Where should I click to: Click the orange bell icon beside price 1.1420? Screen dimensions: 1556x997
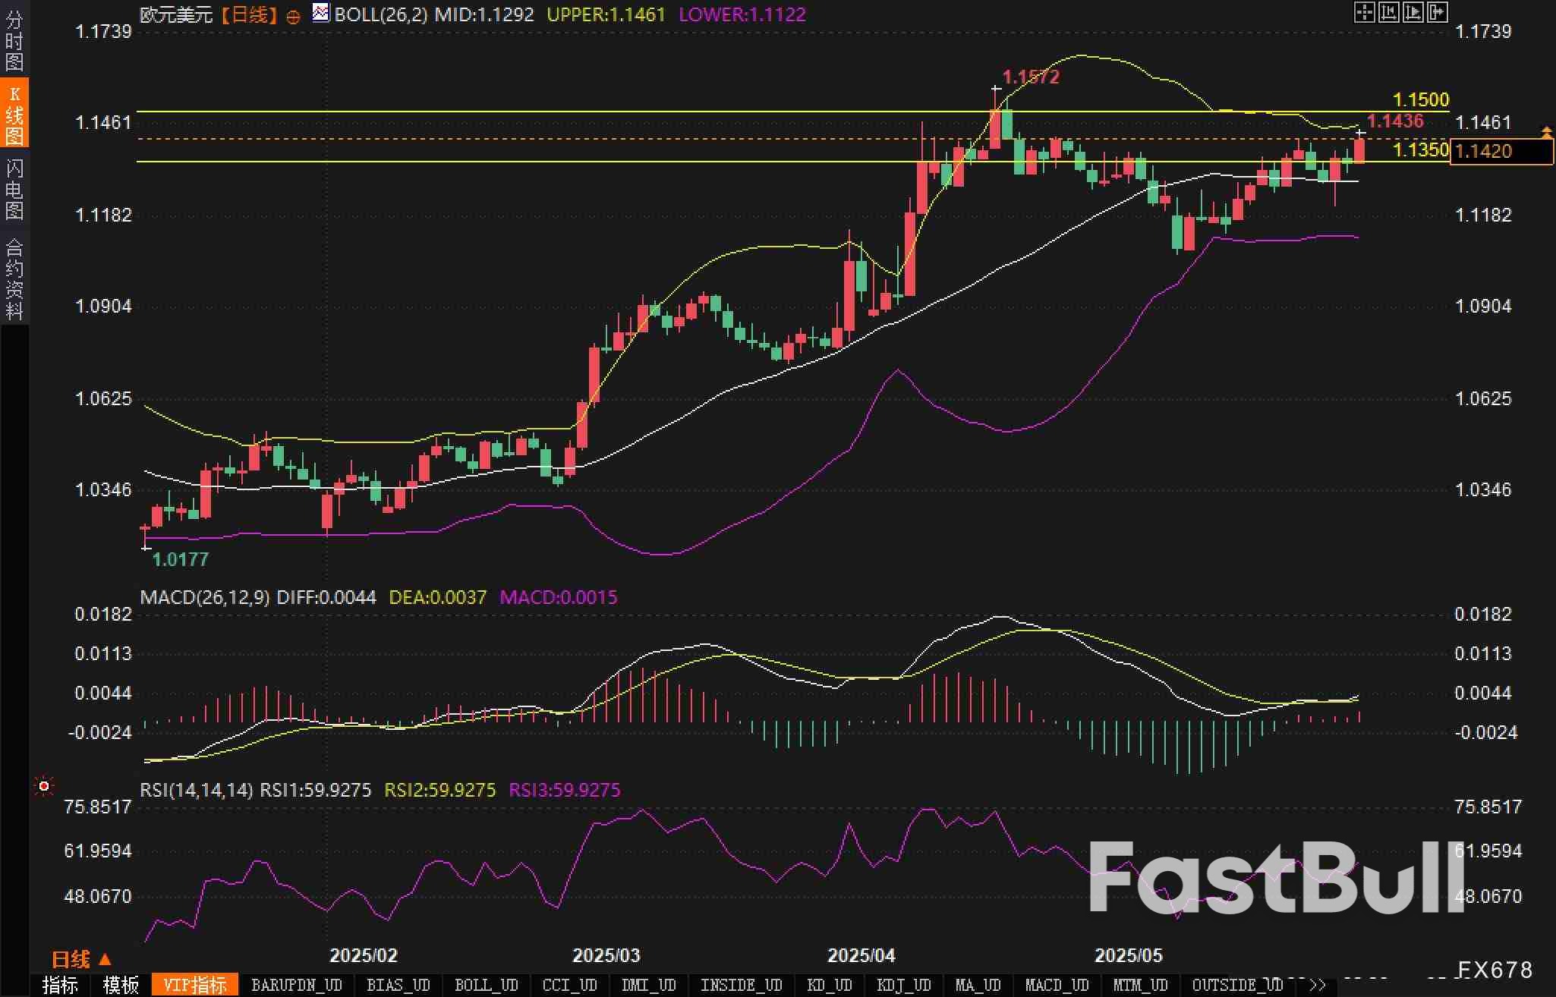tap(1546, 133)
